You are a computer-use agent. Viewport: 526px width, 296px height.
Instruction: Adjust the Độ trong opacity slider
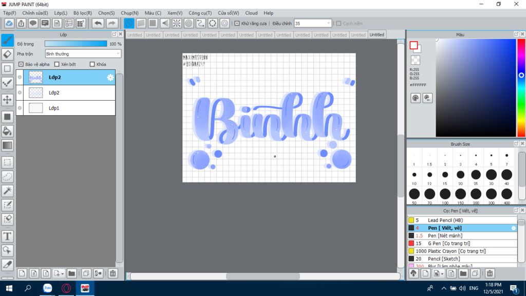(x=76, y=44)
